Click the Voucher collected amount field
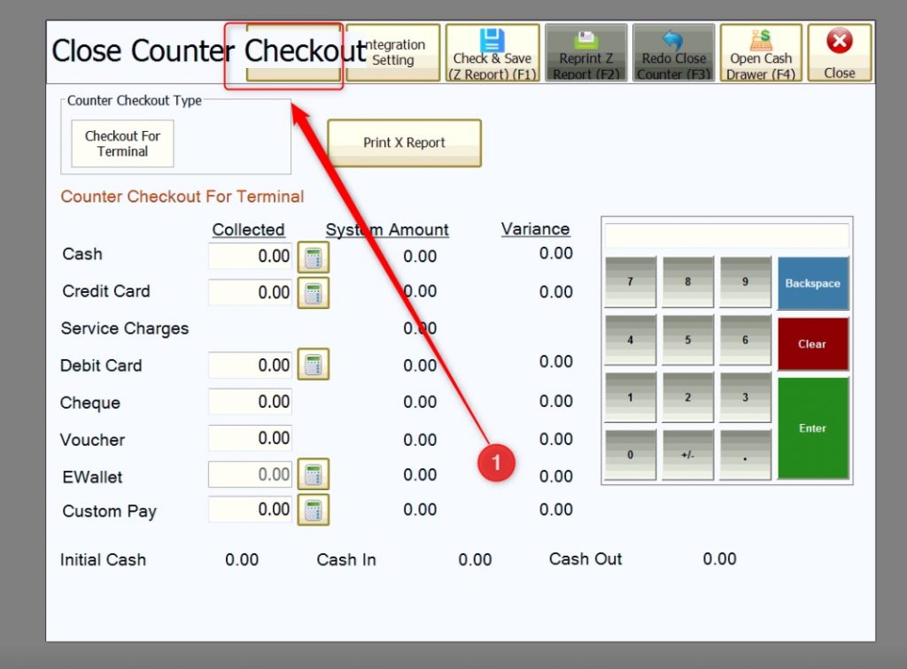This screenshot has width=907, height=669. pos(250,438)
